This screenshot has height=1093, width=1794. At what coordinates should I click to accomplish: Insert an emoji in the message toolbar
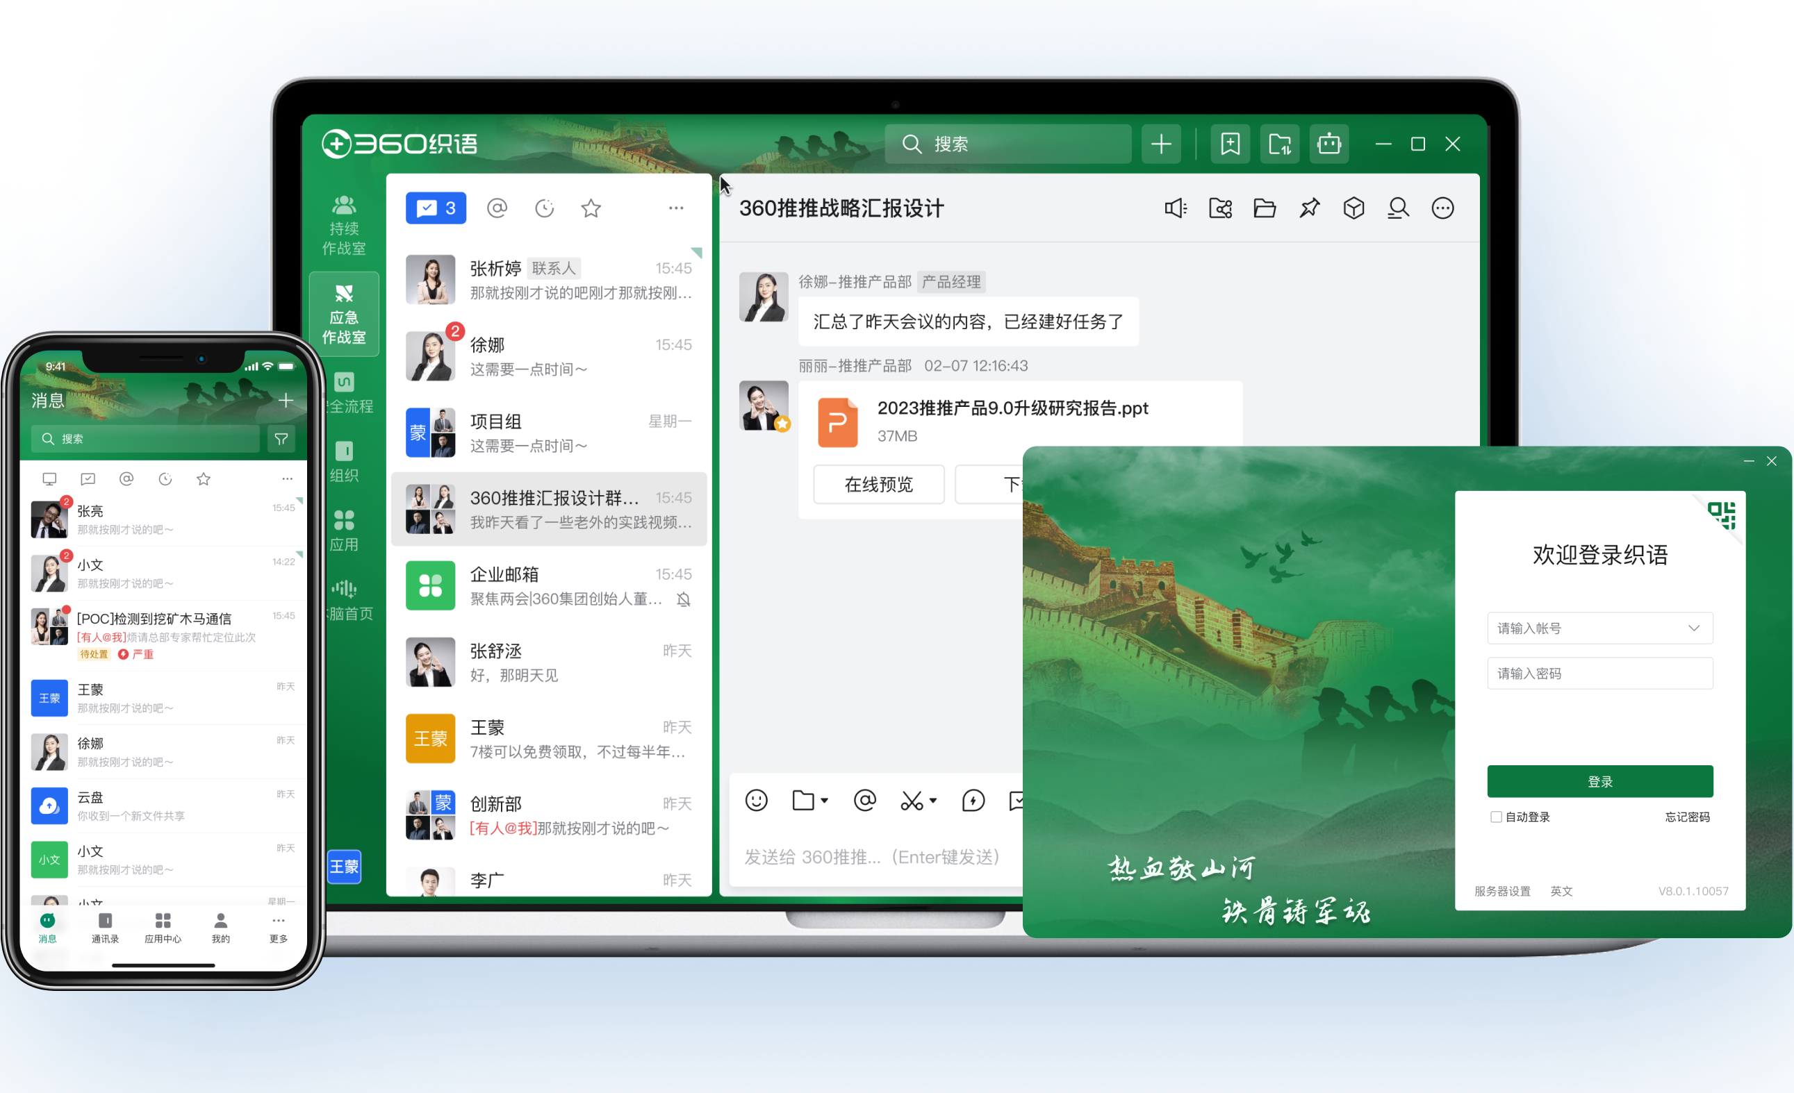pos(757,801)
